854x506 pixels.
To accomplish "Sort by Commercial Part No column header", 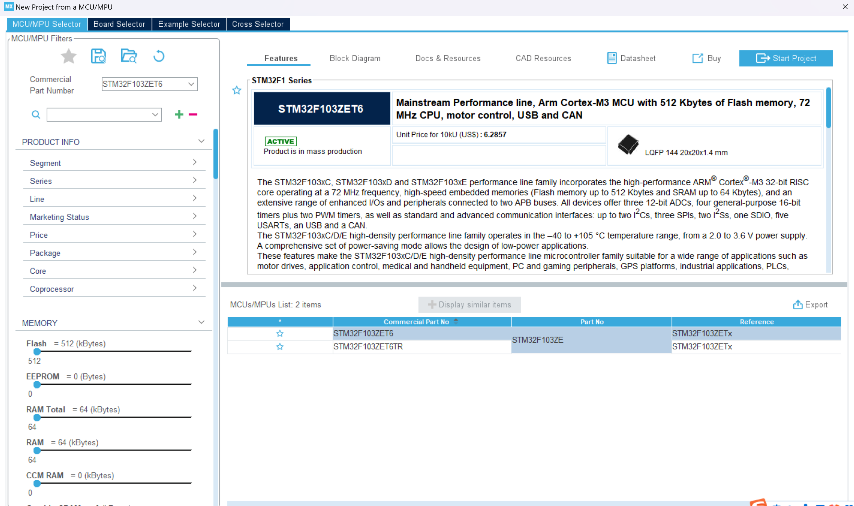I will pyautogui.click(x=416, y=322).
